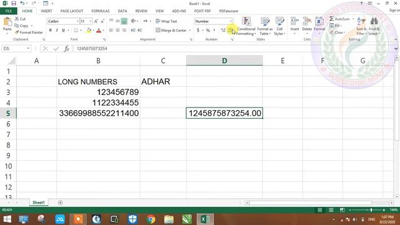Decrease font size with the smaller A icon
Image resolution: width=400 pixels, height=225 pixels.
102,21
